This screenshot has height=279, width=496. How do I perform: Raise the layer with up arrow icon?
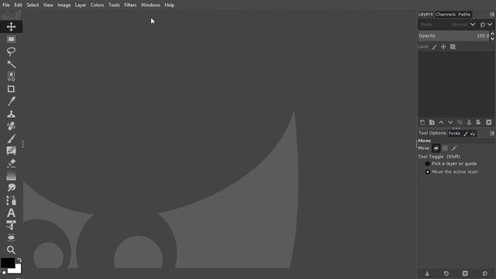[x=441, y=122]
